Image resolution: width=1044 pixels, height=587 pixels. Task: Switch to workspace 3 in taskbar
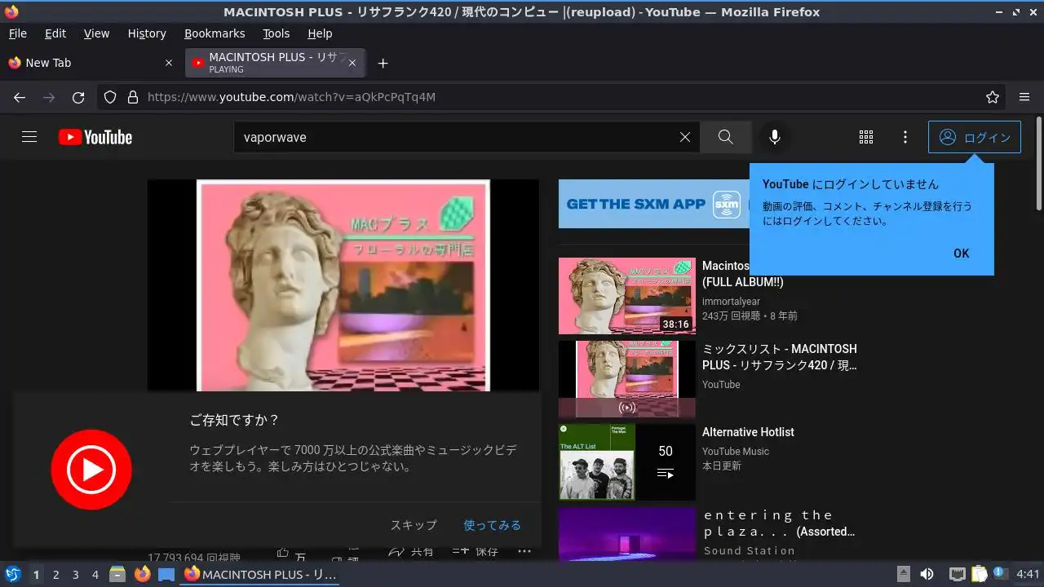pos(75,575)
